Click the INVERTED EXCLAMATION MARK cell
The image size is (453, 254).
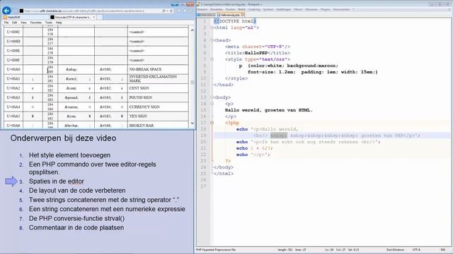[158, 78]
